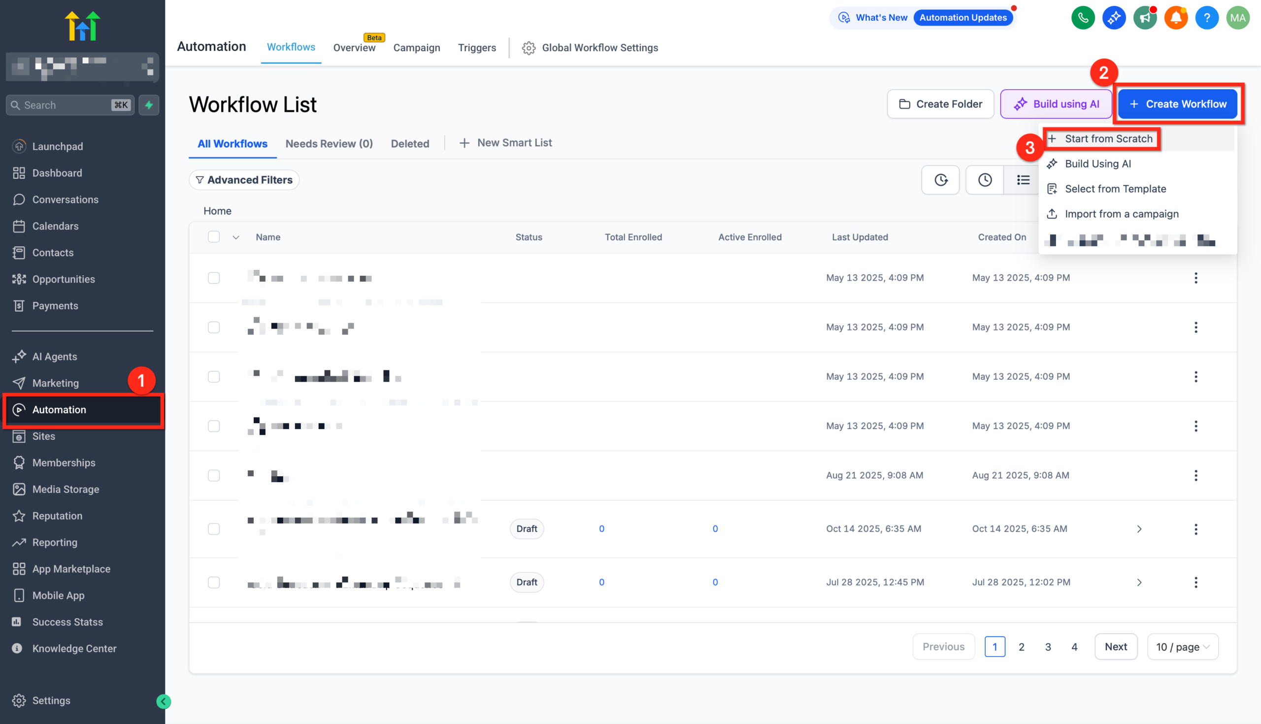Toggle the select-all checkbox in table header
Viewport: 1261px width, 724px height.
click(214, 237)
